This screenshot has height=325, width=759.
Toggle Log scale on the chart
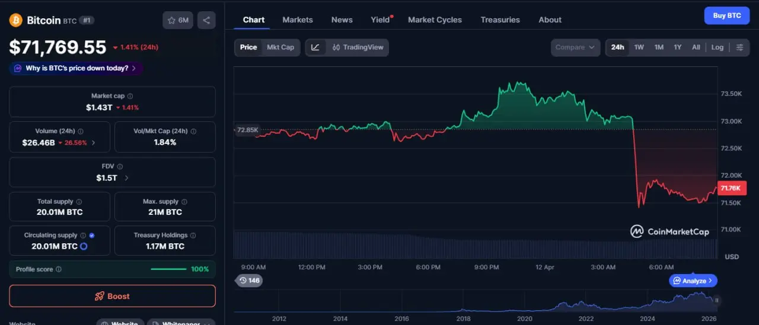[x=717, y=47]
